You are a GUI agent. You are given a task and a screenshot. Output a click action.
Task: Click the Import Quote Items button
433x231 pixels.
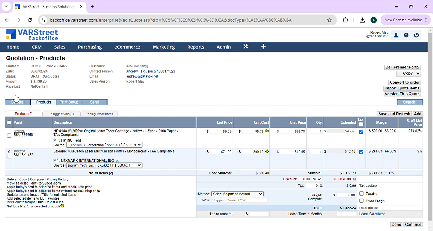click(x=402, y=88)
